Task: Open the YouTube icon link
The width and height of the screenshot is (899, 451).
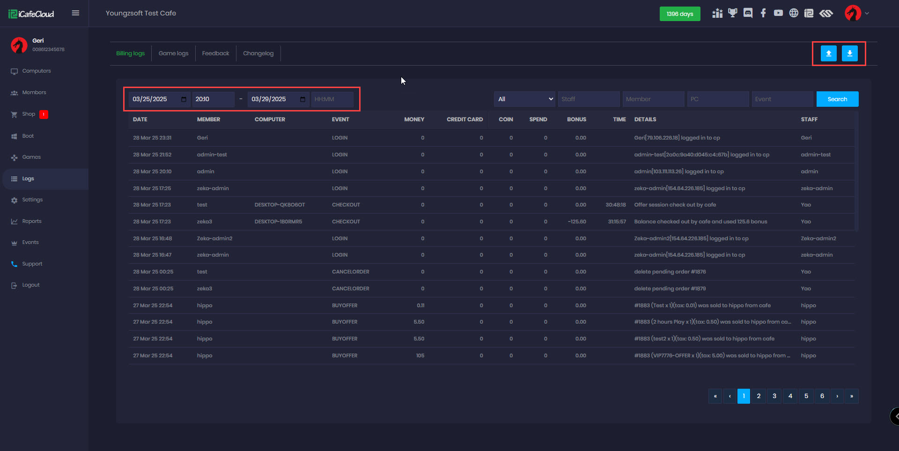Action: (x=778, y=13)
